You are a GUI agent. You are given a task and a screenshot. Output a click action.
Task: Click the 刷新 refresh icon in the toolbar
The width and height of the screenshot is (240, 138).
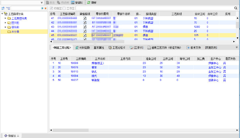point(89,2)
